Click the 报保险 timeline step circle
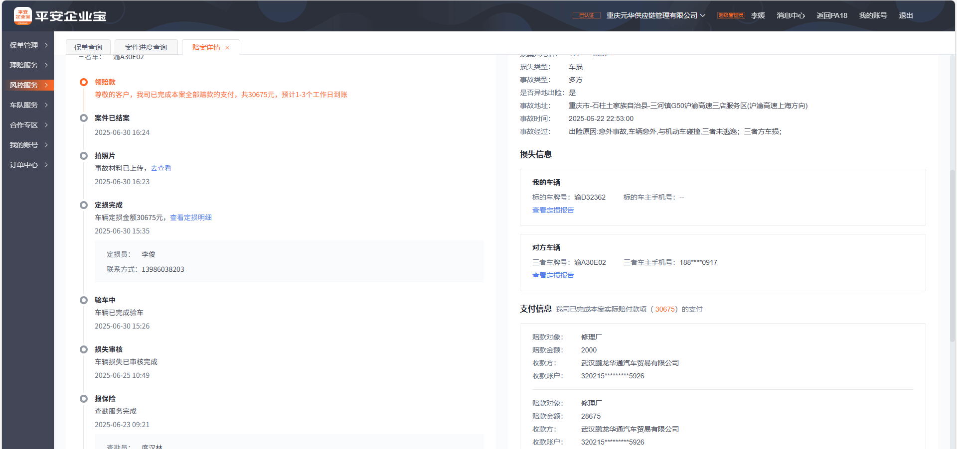This screenshot has height=449, width=957. click(84, 399)
